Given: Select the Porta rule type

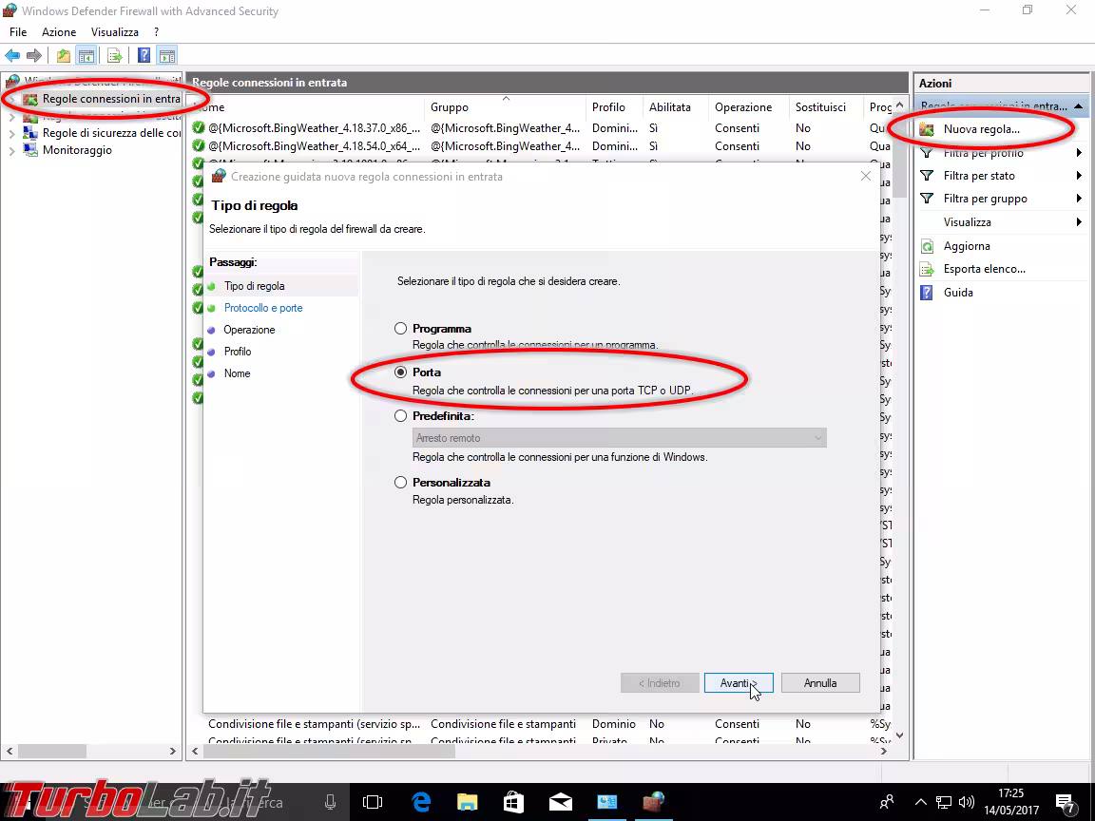Looking at the screenshot, I should [x=400, y=372].
